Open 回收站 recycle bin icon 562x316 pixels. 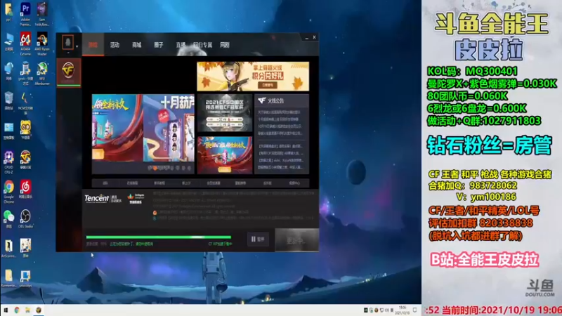coord(8,100)
